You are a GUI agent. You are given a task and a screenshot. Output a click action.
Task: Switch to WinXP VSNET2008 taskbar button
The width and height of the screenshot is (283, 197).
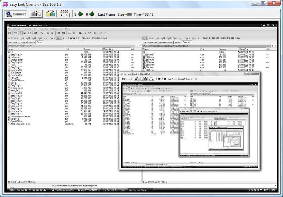[x=89, y=190]
